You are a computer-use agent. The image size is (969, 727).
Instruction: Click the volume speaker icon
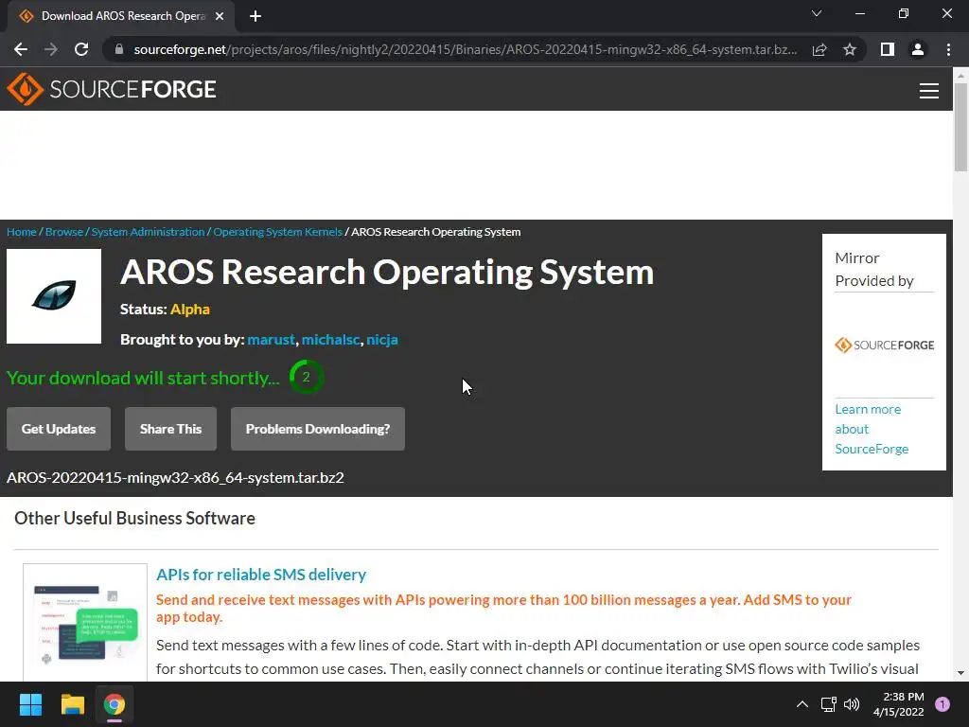852,704
